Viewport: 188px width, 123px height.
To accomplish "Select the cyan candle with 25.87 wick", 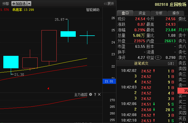I will (68, 34).
